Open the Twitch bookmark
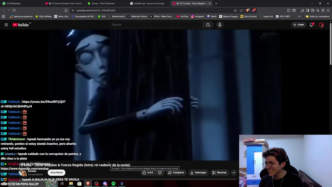Viewport: 332px width, 187px height. 211,16
